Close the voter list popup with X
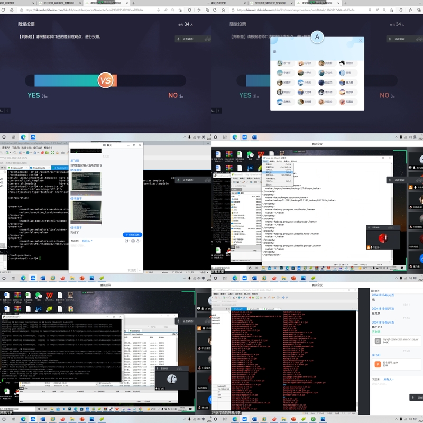This screenshot has height=423, width=423. click(x=361, y=40)
